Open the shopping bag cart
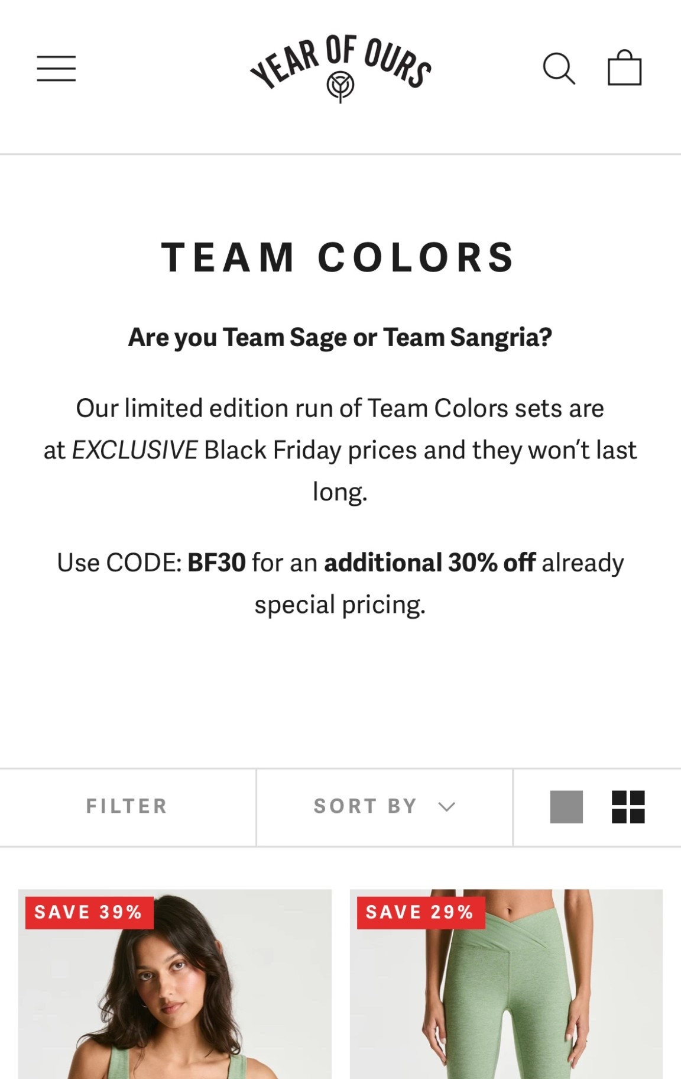681x1079 pixels. [624, 68]
